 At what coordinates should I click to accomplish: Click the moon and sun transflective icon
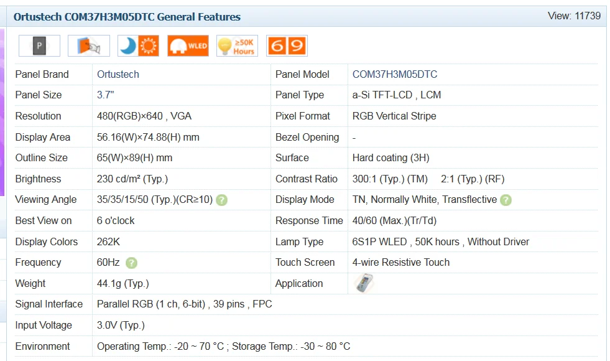coord(138,46)
